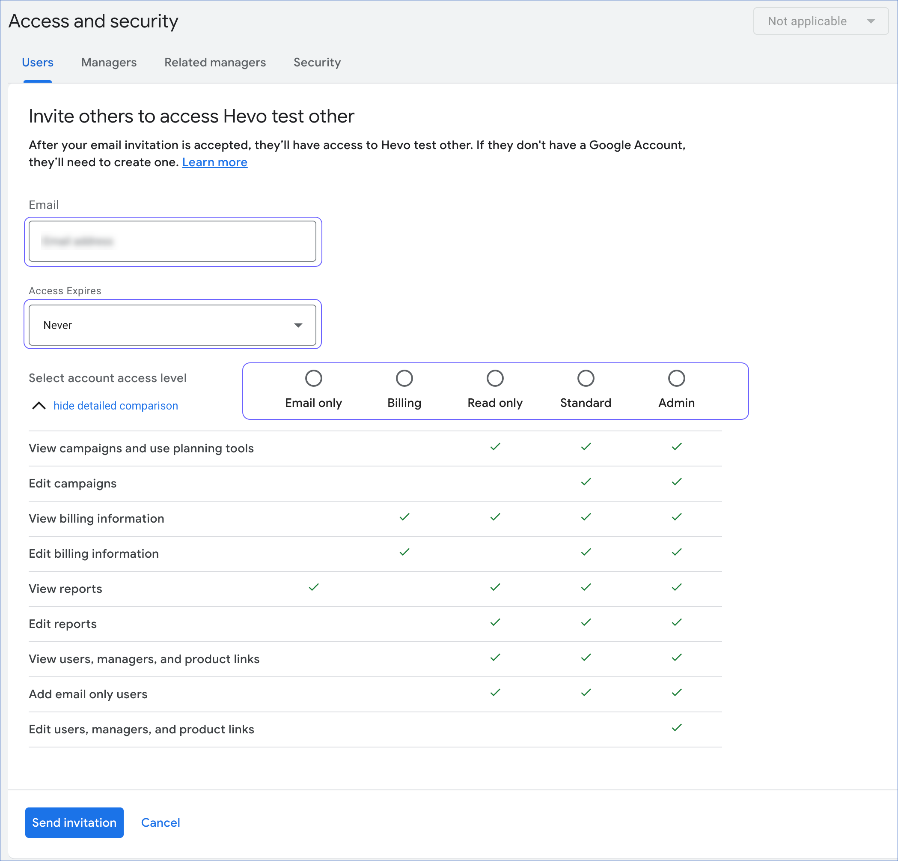The height and width of the screenshot is (861, 898).
Task: Click the Send invitation button
Action: (x=74, y=822)
